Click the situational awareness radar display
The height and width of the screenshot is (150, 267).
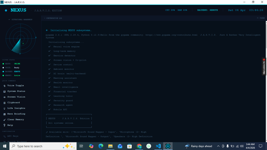pos(21,38)
